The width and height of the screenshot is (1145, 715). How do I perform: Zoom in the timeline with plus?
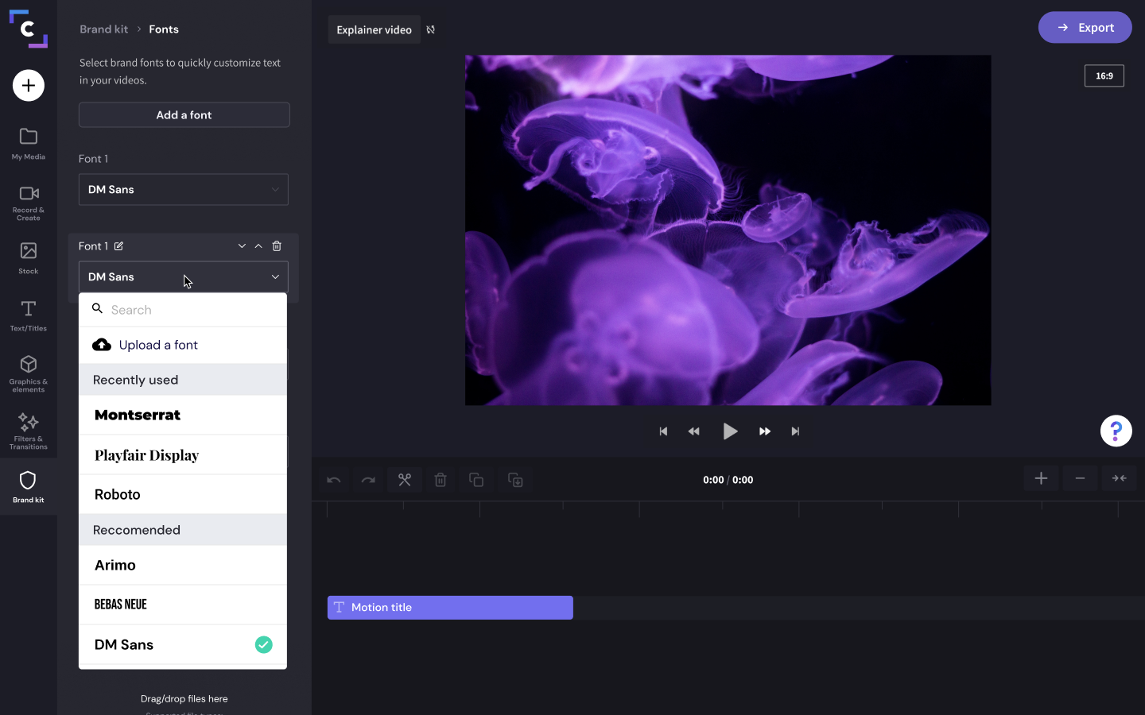point(1041,478)
